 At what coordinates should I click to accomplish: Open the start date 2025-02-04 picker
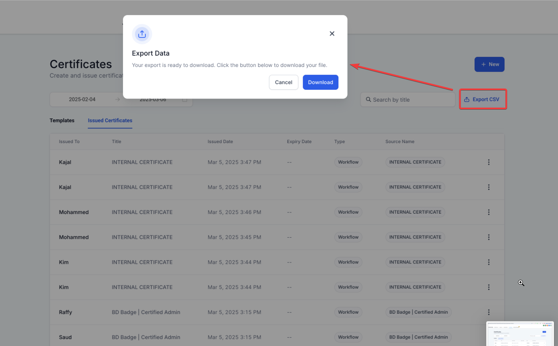[x=82, y=100]
